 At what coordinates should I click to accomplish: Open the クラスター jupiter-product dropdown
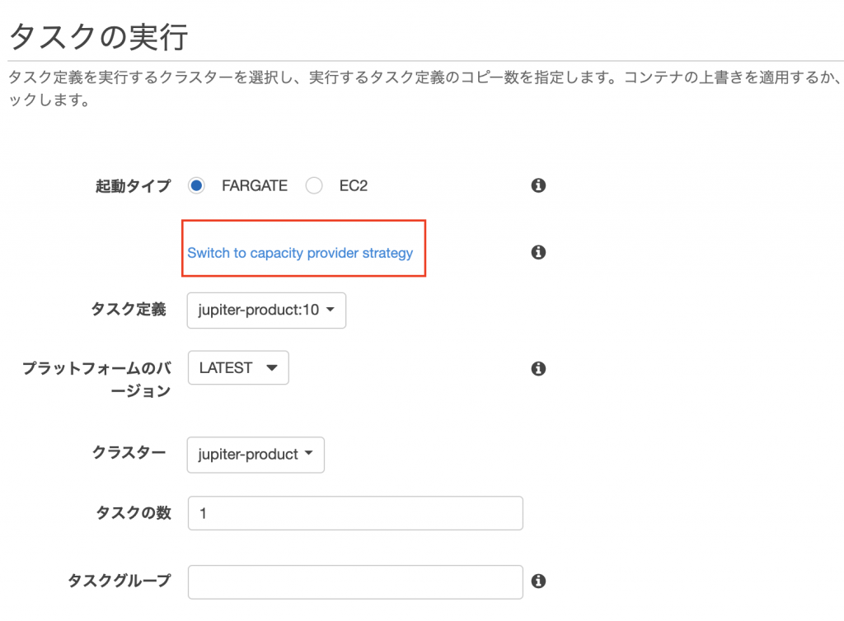click(x=256, y=455)
